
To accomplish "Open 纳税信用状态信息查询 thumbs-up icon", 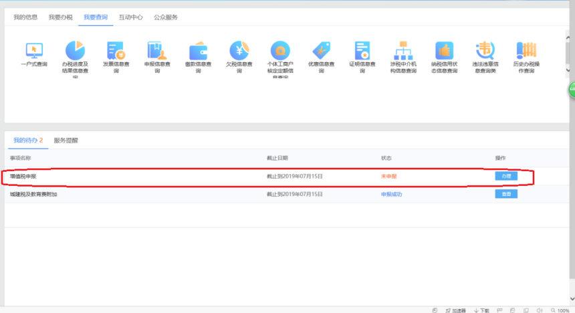I will (x=444, y=51).
